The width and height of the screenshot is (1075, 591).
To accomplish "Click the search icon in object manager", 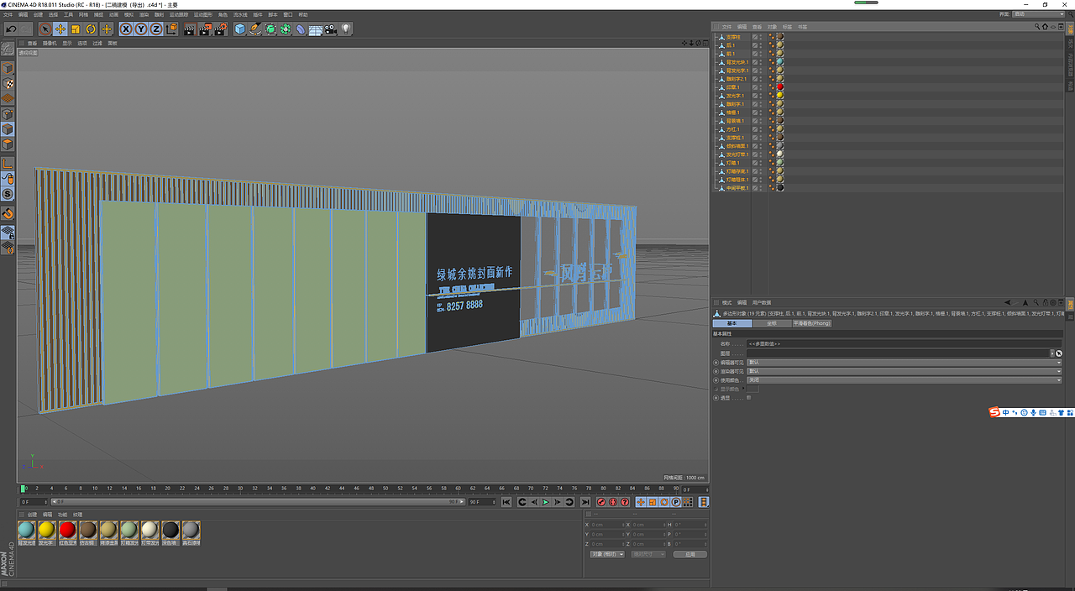I will (1039, 27).
